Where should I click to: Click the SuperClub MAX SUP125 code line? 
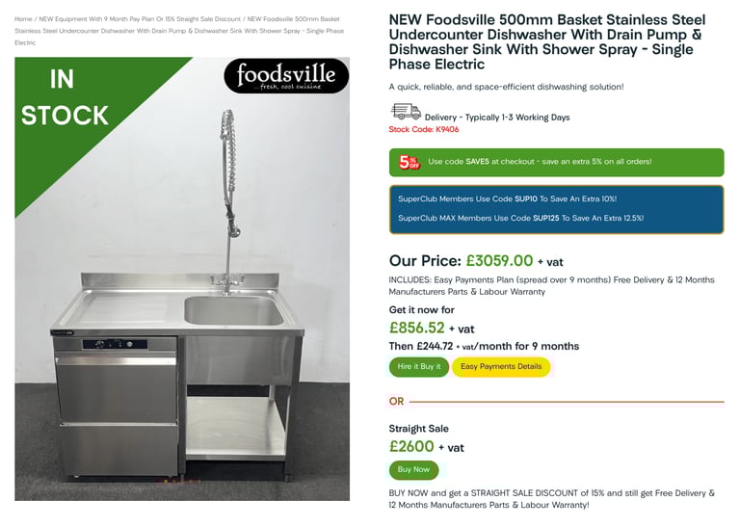(521, 218)
